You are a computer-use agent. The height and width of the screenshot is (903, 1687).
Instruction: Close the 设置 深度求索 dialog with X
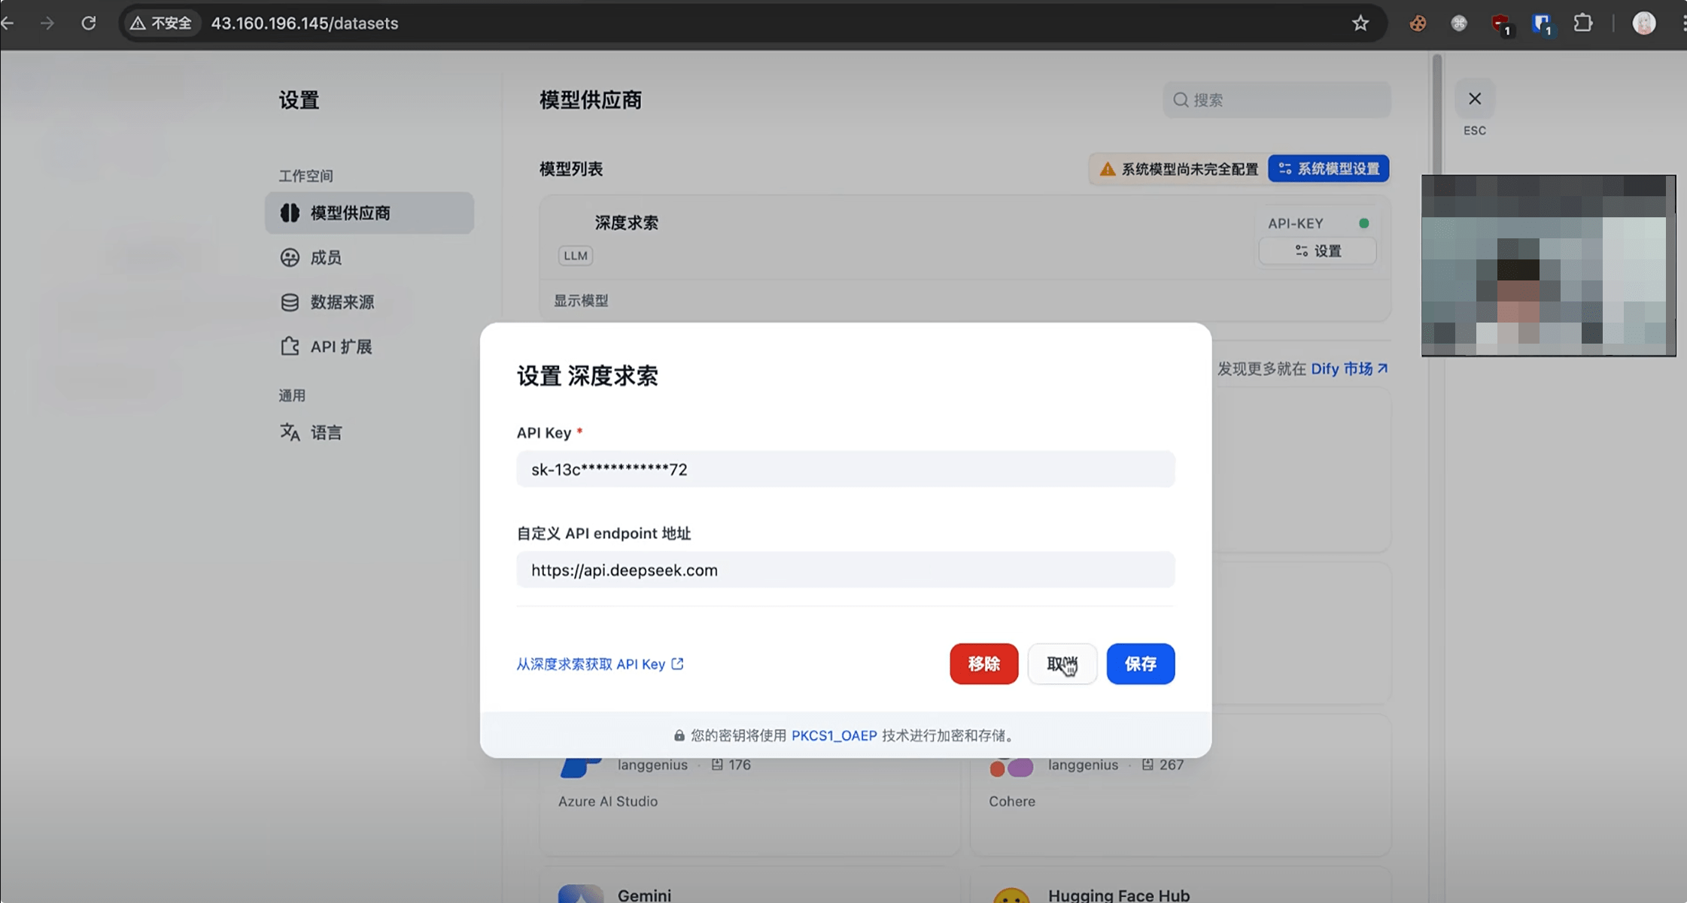point(1474,98)
